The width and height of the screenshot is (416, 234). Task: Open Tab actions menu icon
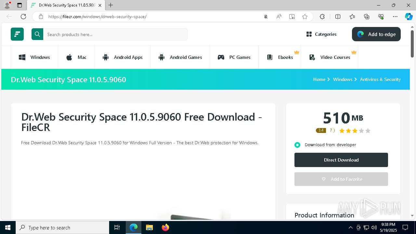tap(19, 5)
